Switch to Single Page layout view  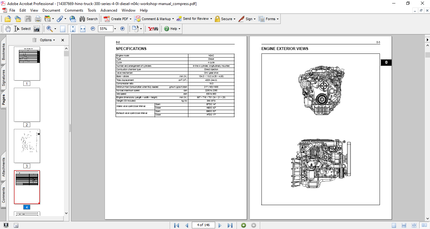click(394, 225)
